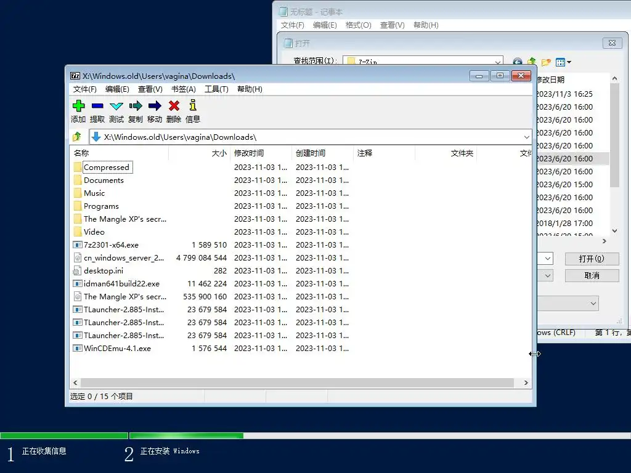Sort by 大小 column header
Screen dimensions: 631x473
[199, 153]
